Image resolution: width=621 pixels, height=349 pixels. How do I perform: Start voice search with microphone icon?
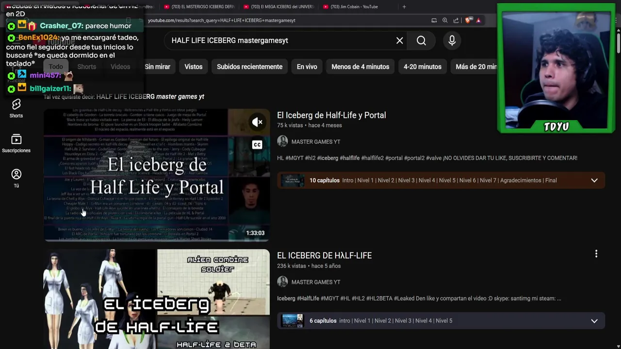click(452, 41)
